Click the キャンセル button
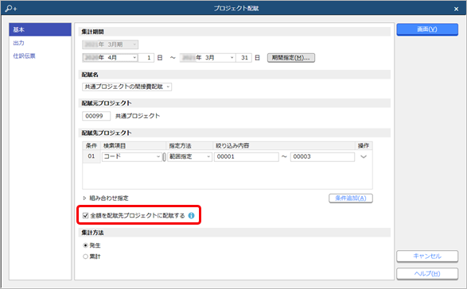 427,256
